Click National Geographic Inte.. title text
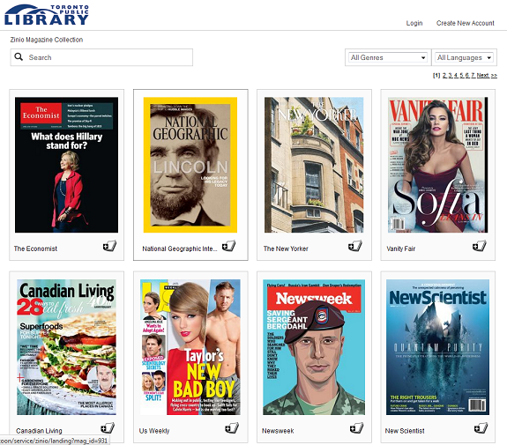Image resolution: width=507 pixels, height=445 pixels. click(180, 248)
